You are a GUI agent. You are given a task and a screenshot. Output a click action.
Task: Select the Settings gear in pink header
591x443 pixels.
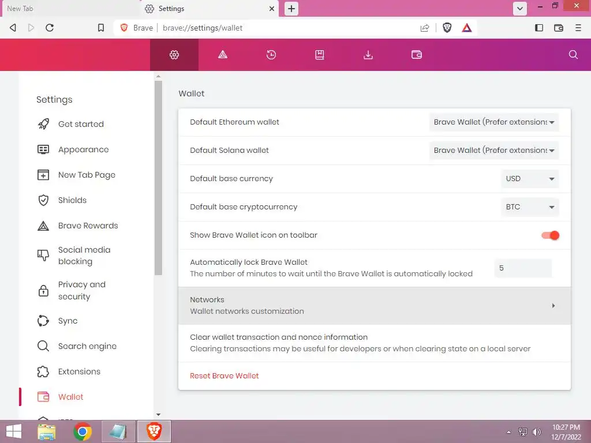click(x=174, y=55)
